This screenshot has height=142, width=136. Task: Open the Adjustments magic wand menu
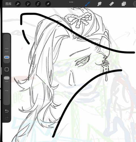pyautogui.click(x=28, y=4)
